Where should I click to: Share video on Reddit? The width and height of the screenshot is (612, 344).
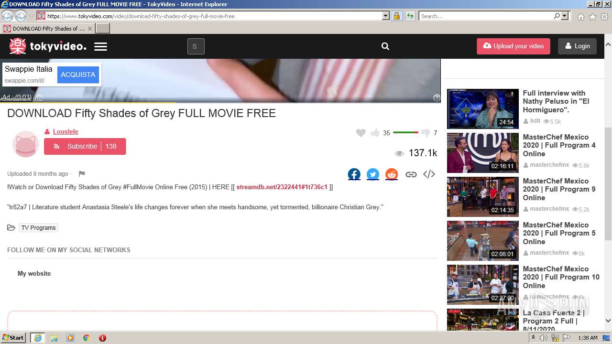click(392, 174)
